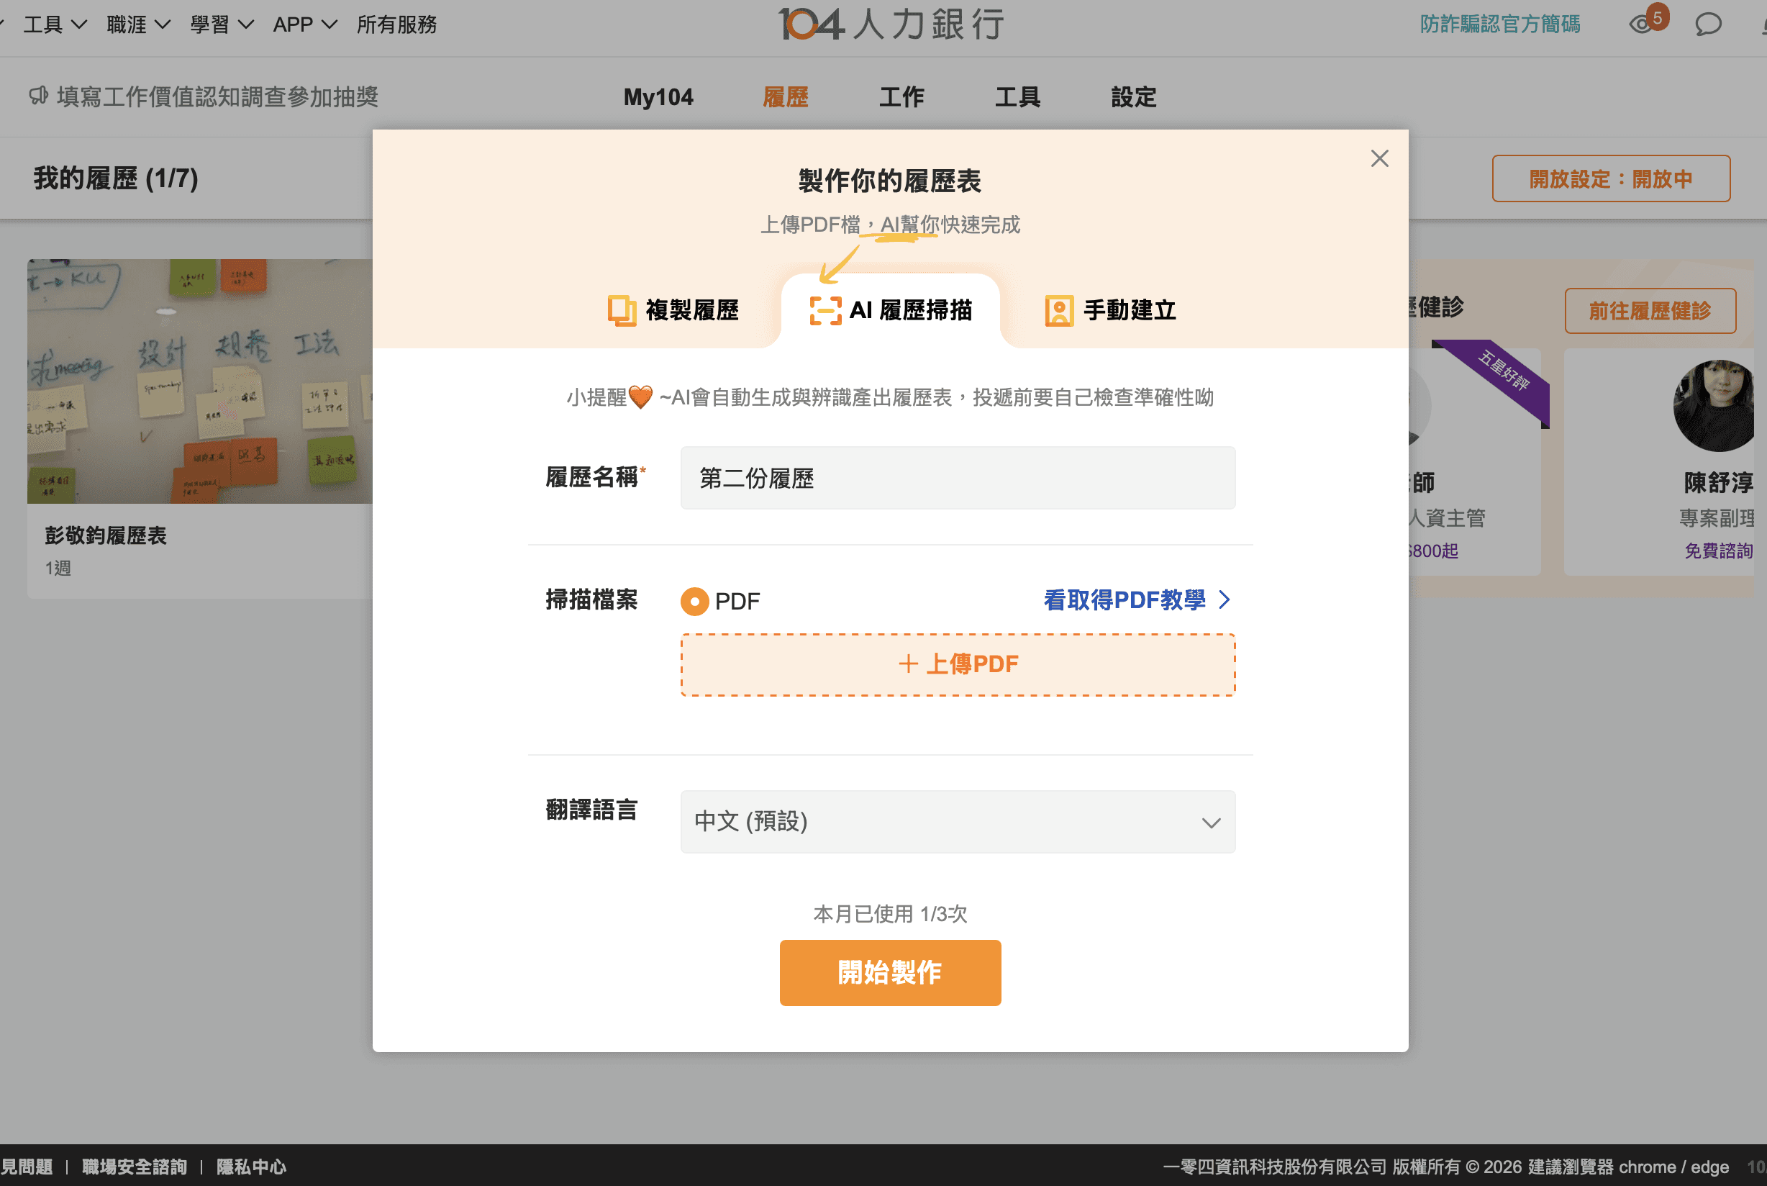Open the 彭敬鈞履歷表 thumbnail
Screen dimensions: 1767x1186
pos(199,381)
